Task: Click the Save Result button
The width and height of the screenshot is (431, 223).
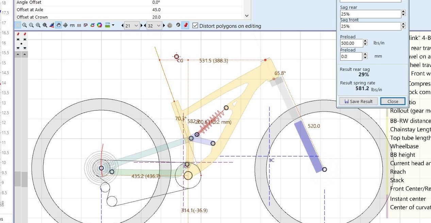Action: pyautogui.click(x=358, y=101)
